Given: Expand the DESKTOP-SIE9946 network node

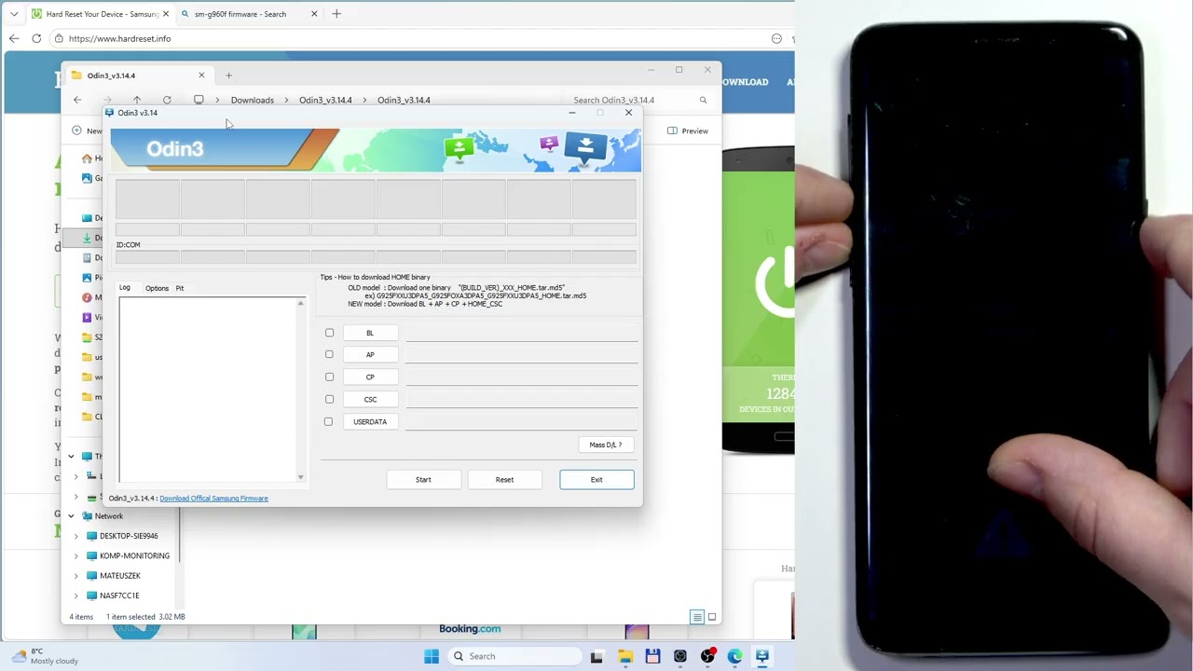Looking at the screenshot, I should tap(76, 536).
